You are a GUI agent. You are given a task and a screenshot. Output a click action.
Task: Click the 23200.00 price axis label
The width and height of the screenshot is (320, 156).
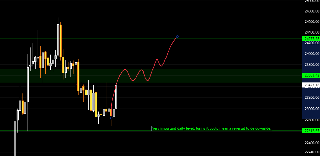(312, 98)
